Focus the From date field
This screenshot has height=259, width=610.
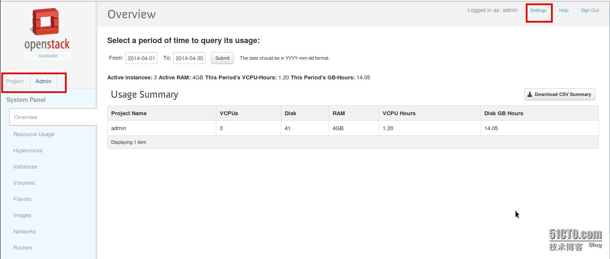tap(141, 58)
